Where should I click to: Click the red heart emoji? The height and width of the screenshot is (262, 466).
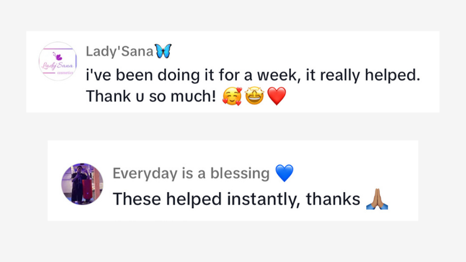pyautogui.click(x=276, y=96)
